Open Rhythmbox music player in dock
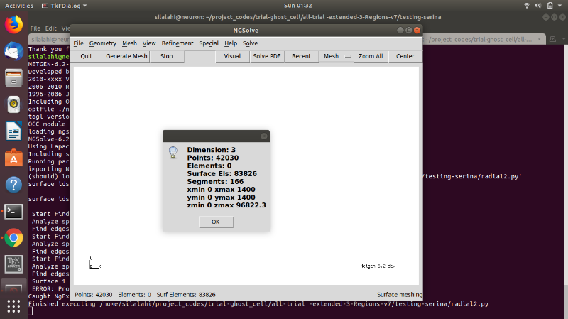568x319 pixels. tap(13, 104)
